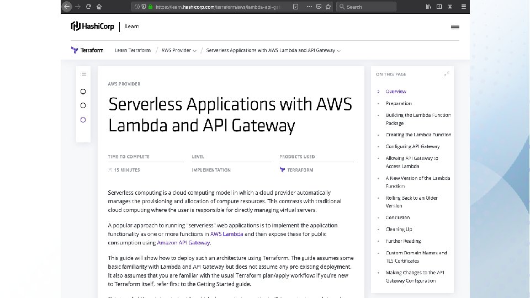Viewport: 530px width, 298px height.
Task: Jump to Building the Lambda Function Package
Action: point(418,119)
